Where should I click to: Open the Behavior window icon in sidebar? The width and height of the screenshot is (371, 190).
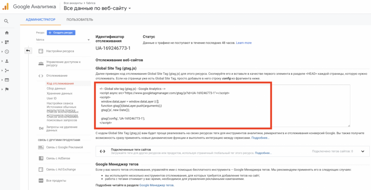coord(7,80)
